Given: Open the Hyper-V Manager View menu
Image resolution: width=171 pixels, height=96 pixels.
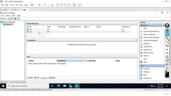Looking at the screenshot, I should coord(14,15).
